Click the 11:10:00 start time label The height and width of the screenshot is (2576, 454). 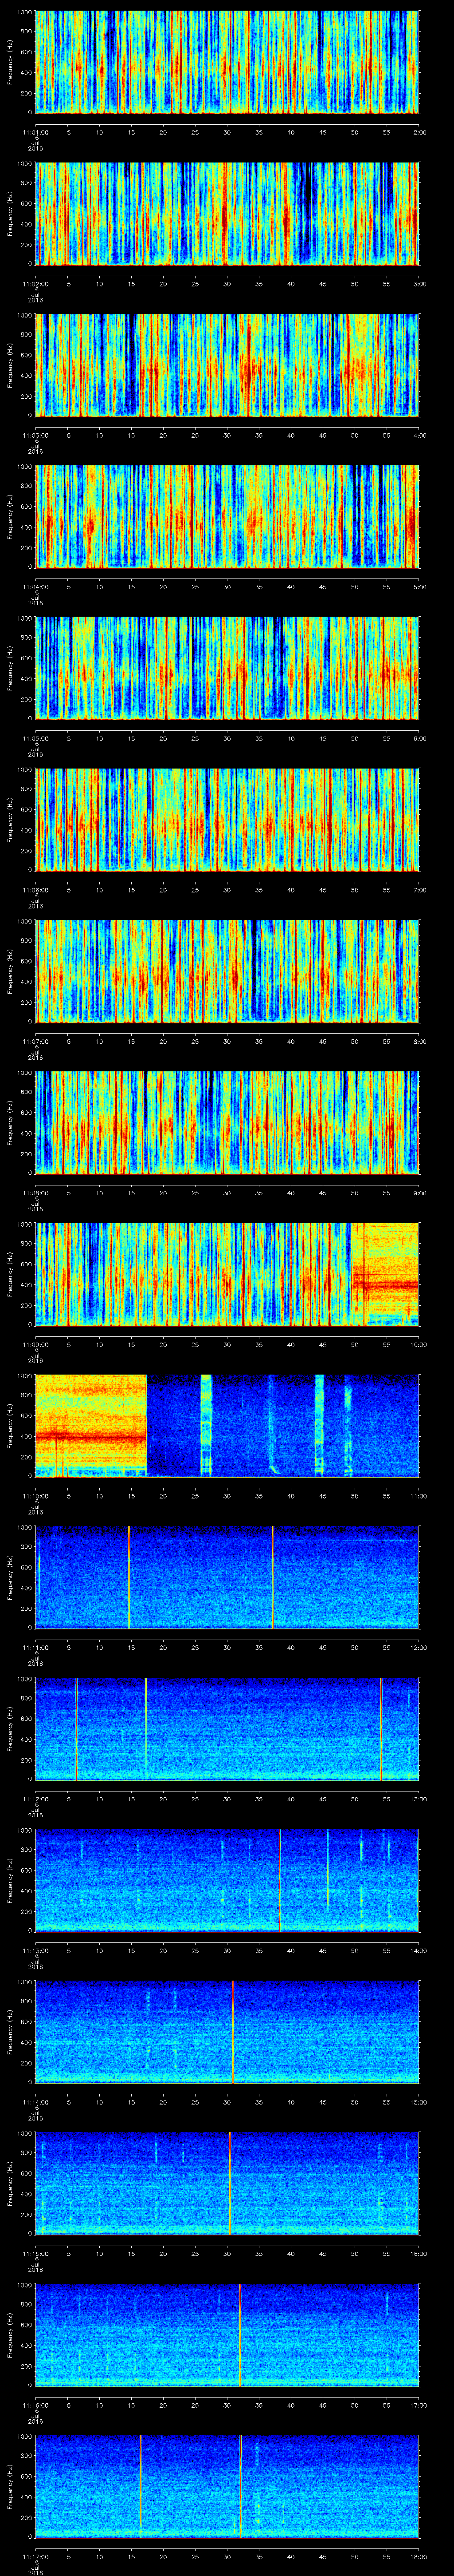pos(36,1496)
